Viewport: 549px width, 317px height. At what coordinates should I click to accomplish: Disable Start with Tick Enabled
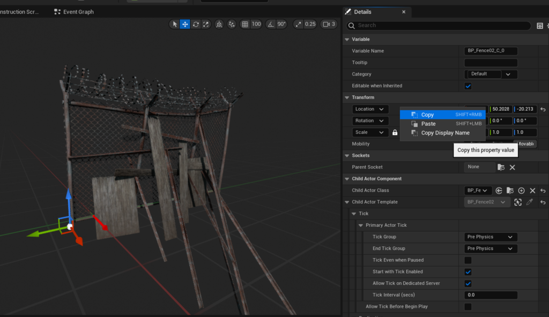pyautogui.click(x=468, y=272)
